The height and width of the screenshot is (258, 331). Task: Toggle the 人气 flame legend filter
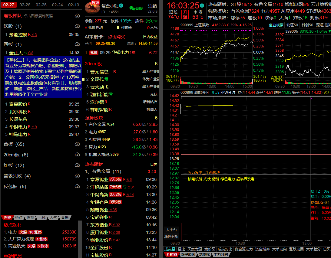(x=148, y=28)
